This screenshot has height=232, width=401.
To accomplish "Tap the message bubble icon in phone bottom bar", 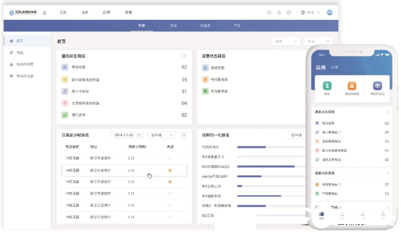I will (363, 215).
